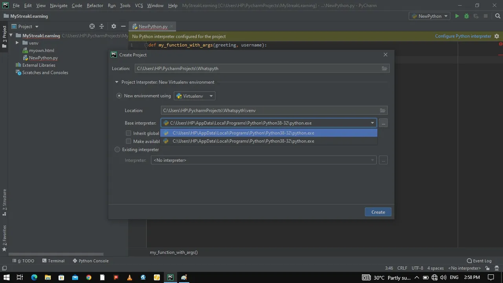This screenshot has width=503, height=283.
Task: Collapse Base interpreter dropdown arrow
Action: click(x=372, y=123)
